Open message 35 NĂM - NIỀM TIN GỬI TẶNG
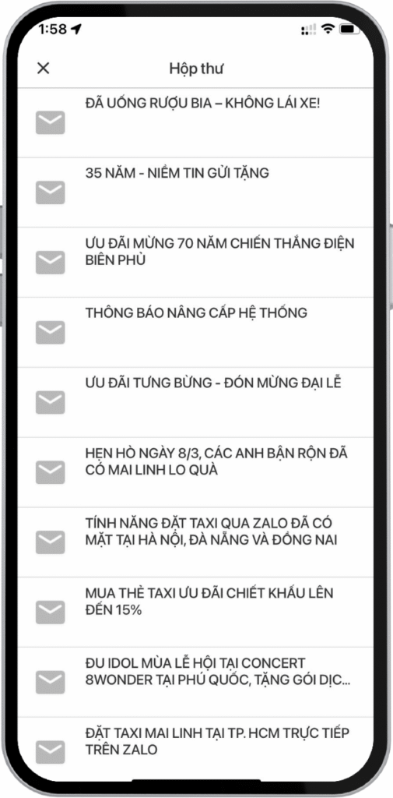 click(x=195, y=192)
